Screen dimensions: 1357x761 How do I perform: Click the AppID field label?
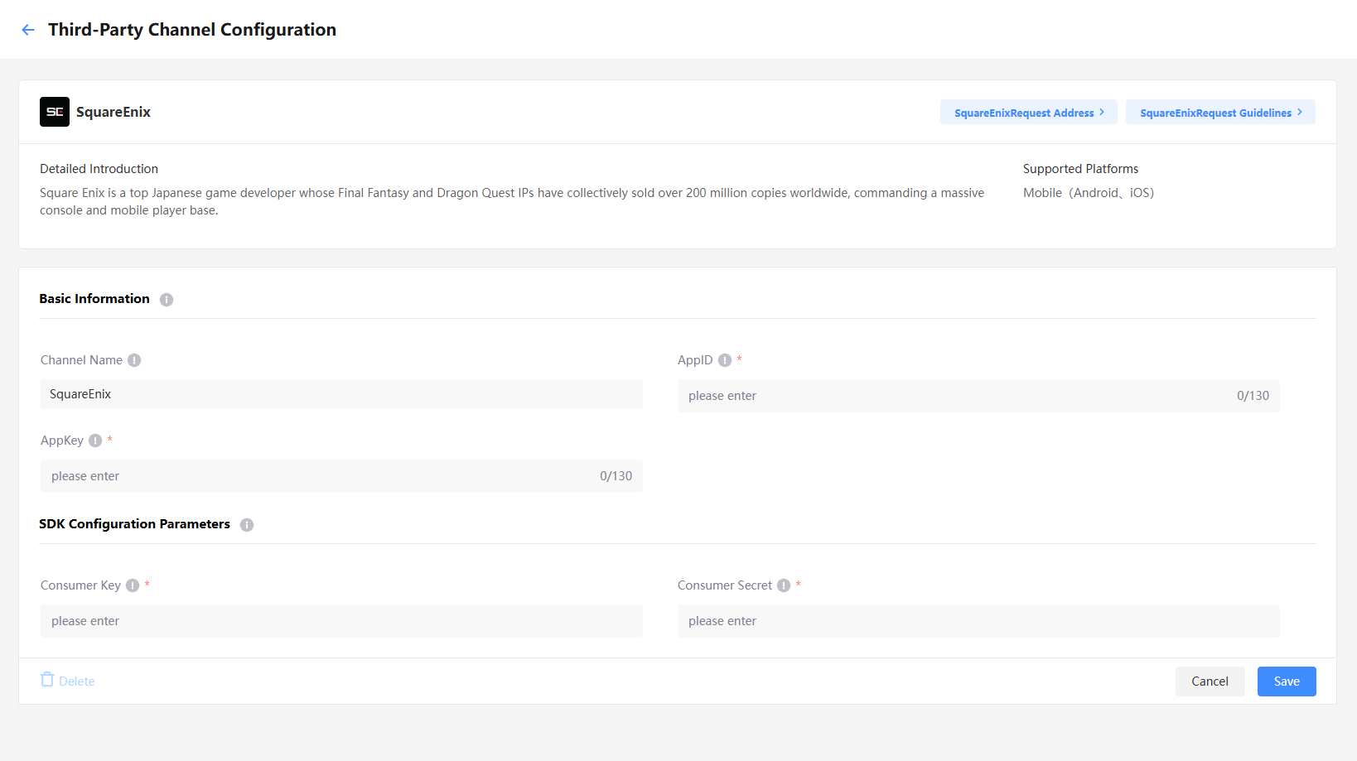[x=695, y=360]
